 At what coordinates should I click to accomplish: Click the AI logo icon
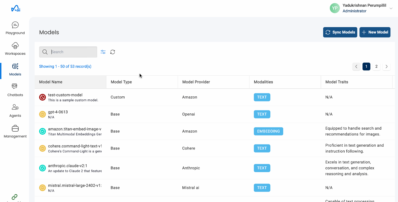point(16,9)
